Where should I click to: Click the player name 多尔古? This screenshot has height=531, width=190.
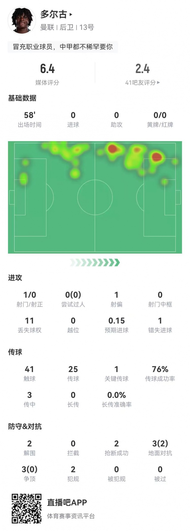point(54,14)
